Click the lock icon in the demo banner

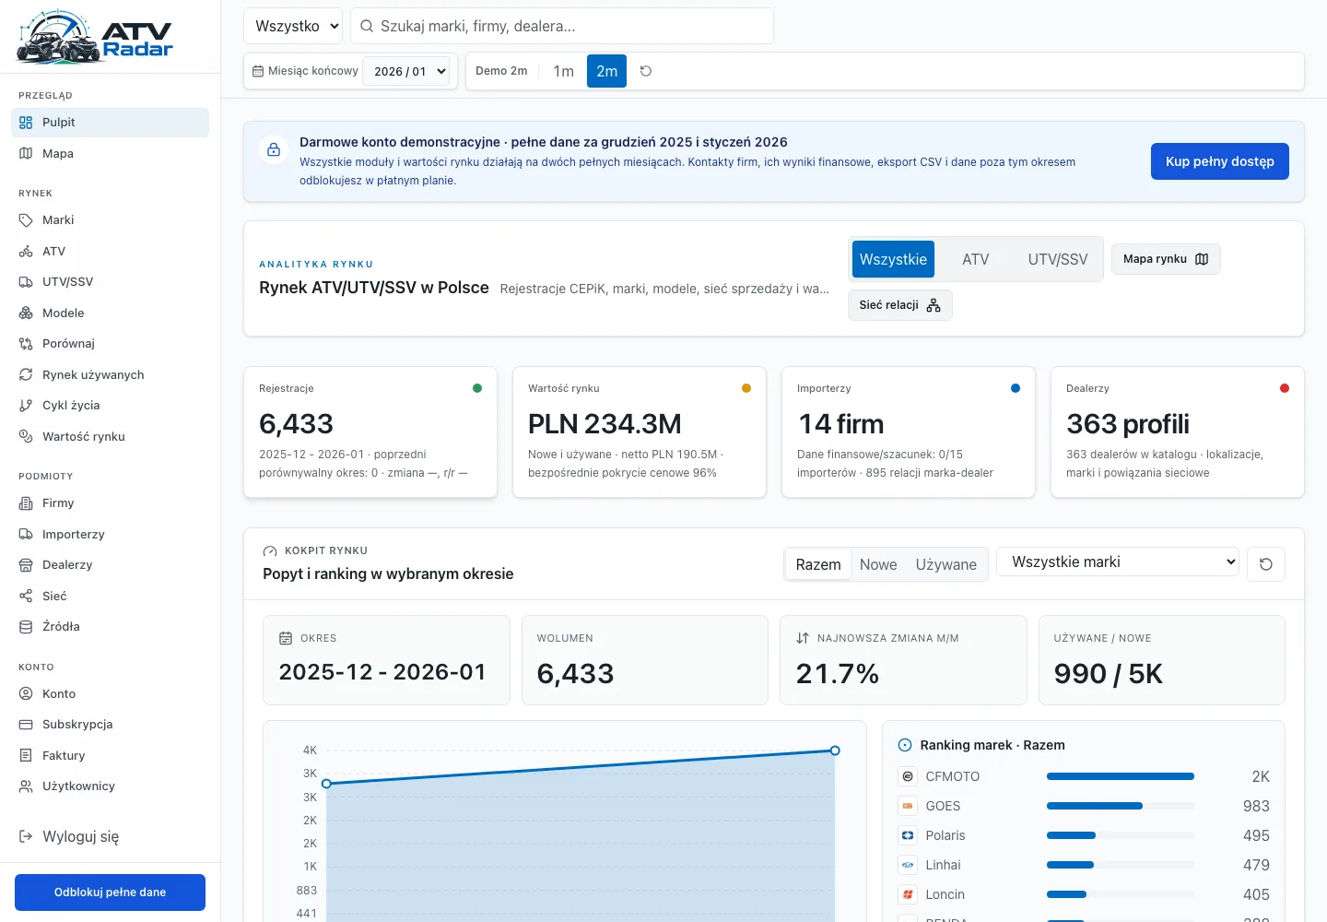tap(274, 149)
